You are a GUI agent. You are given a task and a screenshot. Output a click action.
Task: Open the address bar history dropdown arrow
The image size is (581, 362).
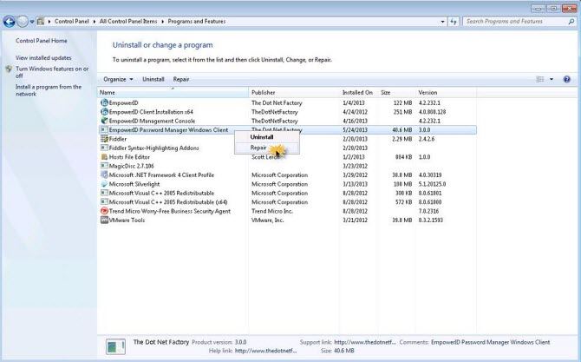442,22
